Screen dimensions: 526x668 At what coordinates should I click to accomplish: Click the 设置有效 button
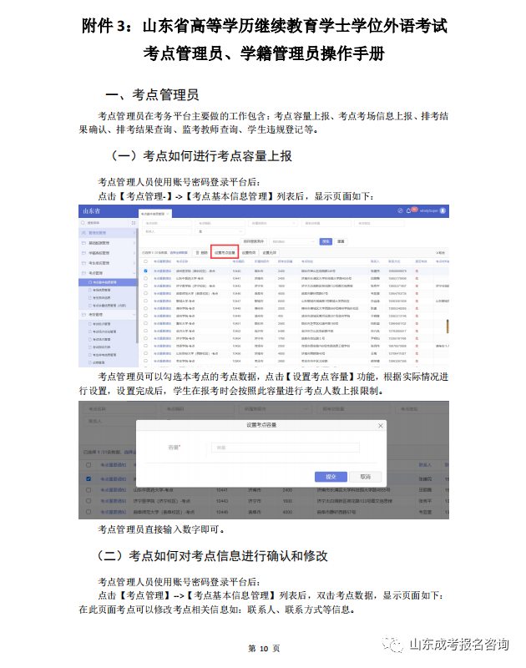click(x=249, y=253)
